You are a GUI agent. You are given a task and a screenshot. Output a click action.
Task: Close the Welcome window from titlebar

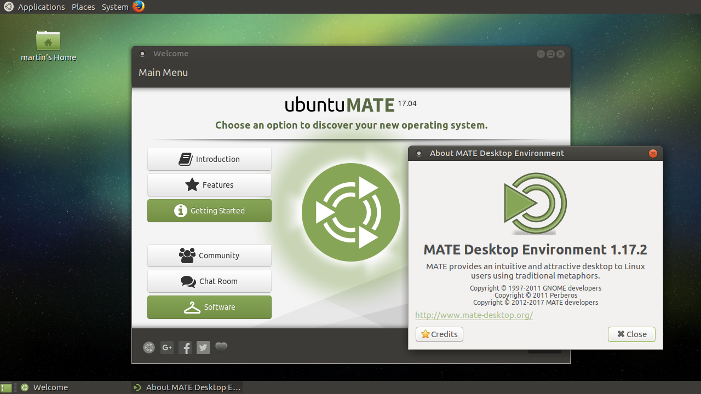[x=560, y=54]
